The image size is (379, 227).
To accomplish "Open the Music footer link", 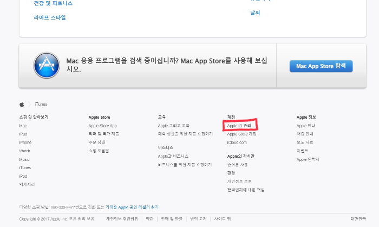I will (24, 159).
